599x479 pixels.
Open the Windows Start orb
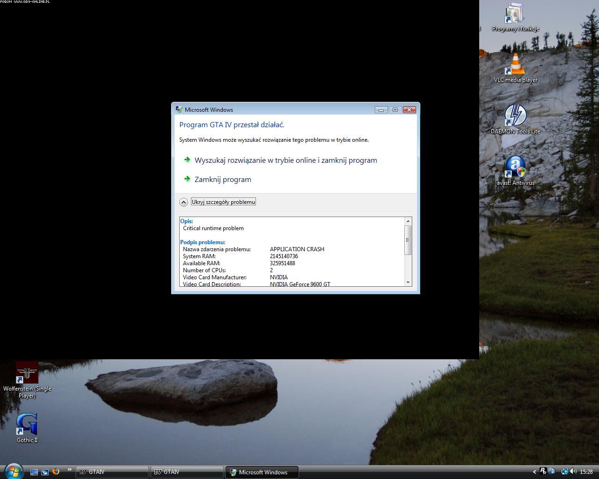(13, 471)
